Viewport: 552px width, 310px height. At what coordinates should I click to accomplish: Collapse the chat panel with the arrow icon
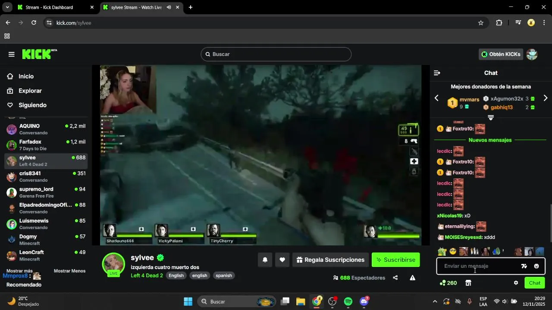pos(437,73)
